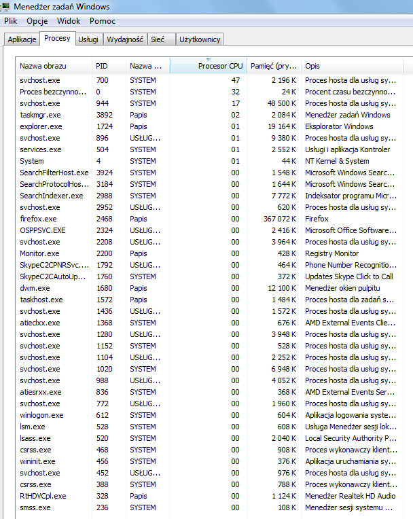This screenshot has height=519, width=413.
Task: Select the Procesy tab
Action: click(57, 39)
